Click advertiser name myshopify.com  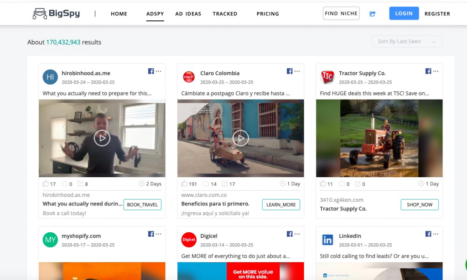pyautogui.click(x=81, y=236)
